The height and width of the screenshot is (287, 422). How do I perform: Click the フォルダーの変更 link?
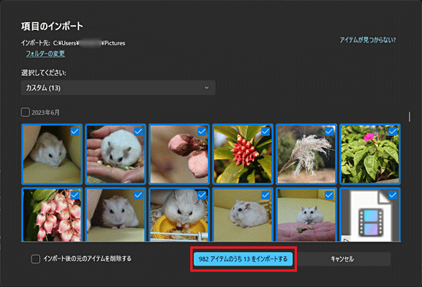click(45, 54)
